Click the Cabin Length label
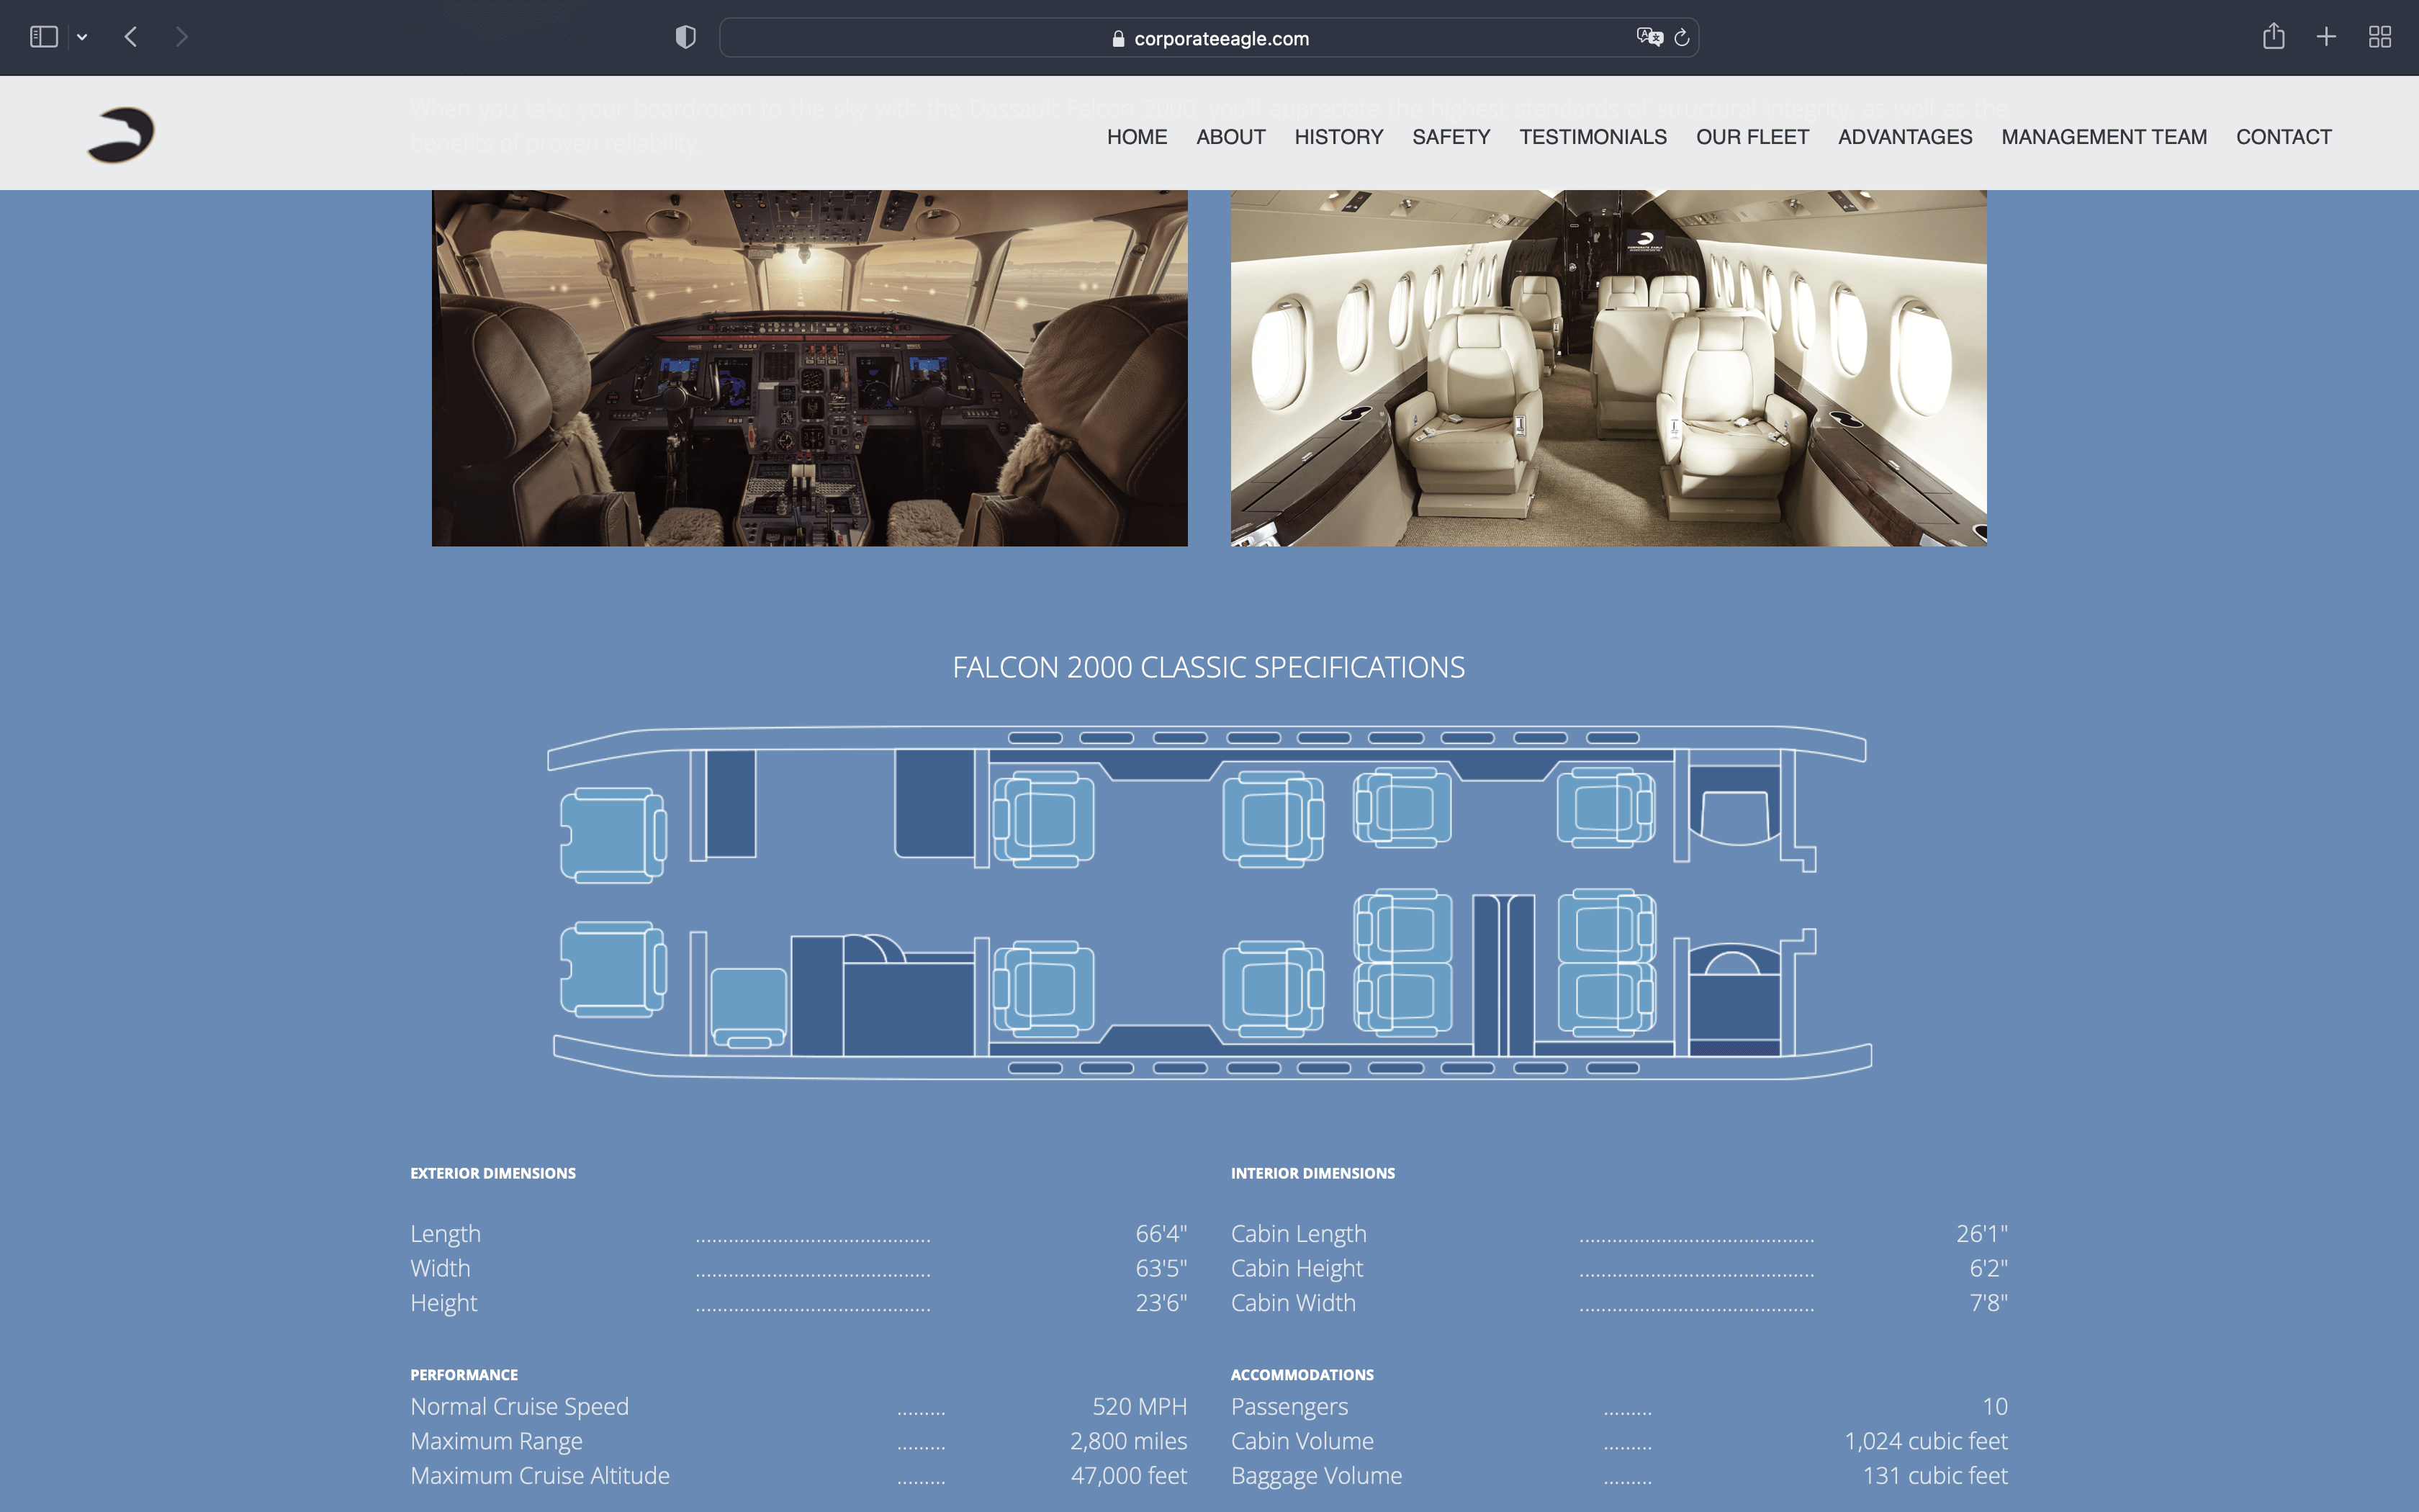 (1299, 1234)
